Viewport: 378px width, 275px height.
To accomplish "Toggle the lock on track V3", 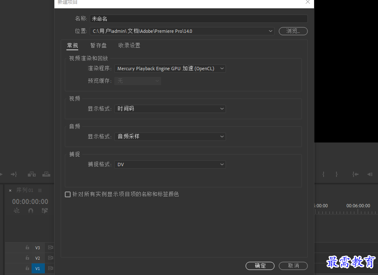I will click(x=27, y=248).
